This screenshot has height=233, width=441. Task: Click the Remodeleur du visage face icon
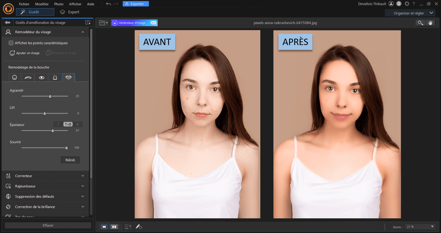tap(8, 32)
